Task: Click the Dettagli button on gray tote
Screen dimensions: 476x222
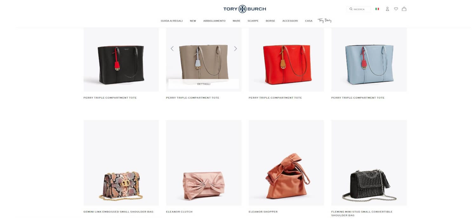Action: pyautogui.click(x=203, y=84)
